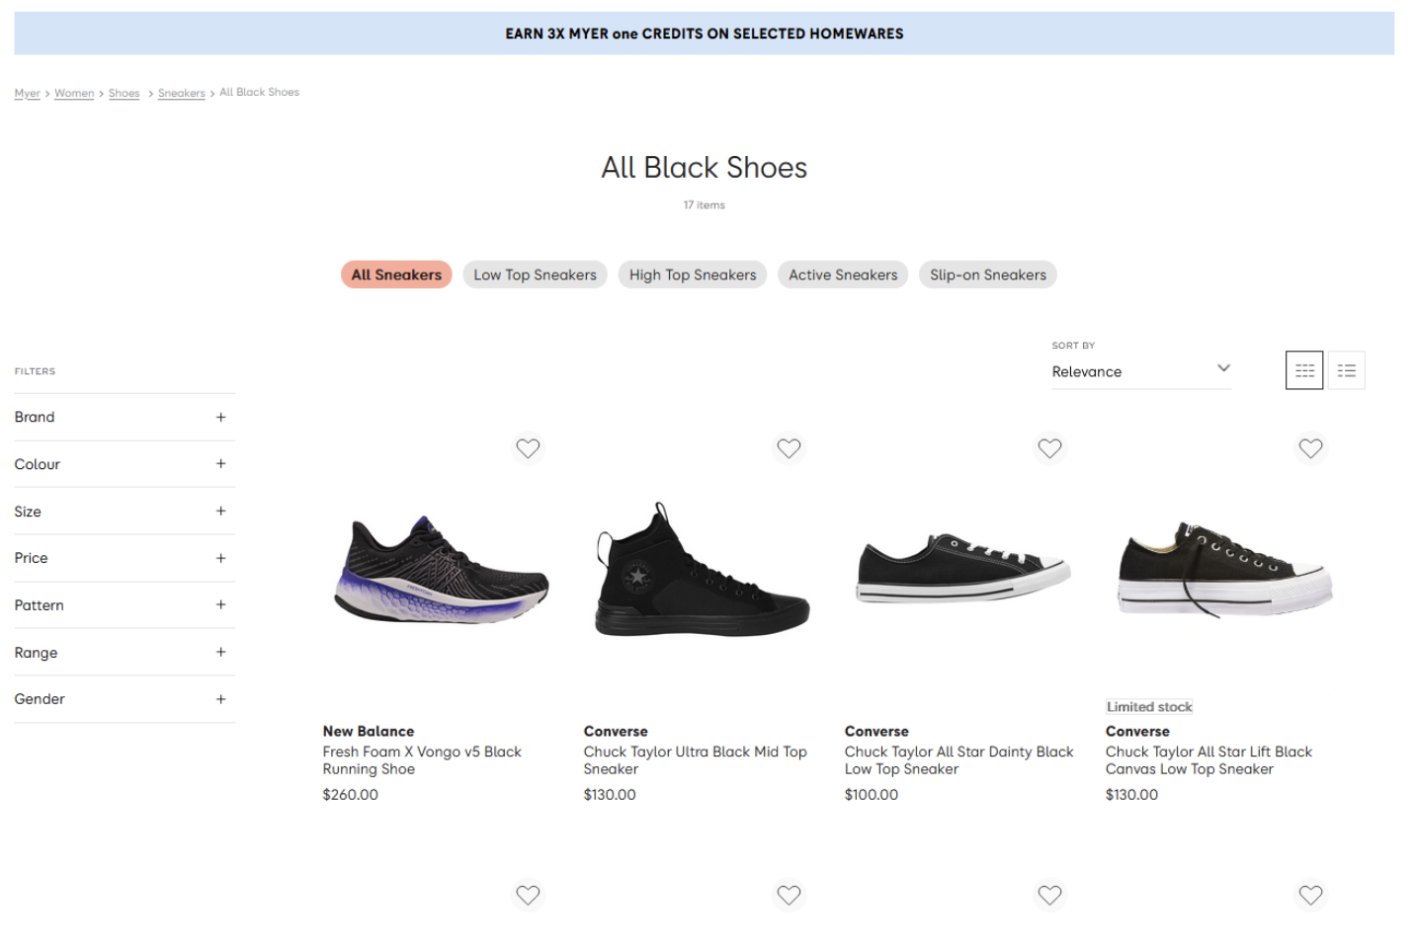This screenshot has height=952, width=1415.
Task: Select the High Top Sneakers filter pill
Action: click(692, 275)
